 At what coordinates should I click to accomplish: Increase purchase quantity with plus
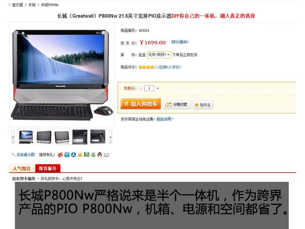pyautogui.click(x=158, y=89)
